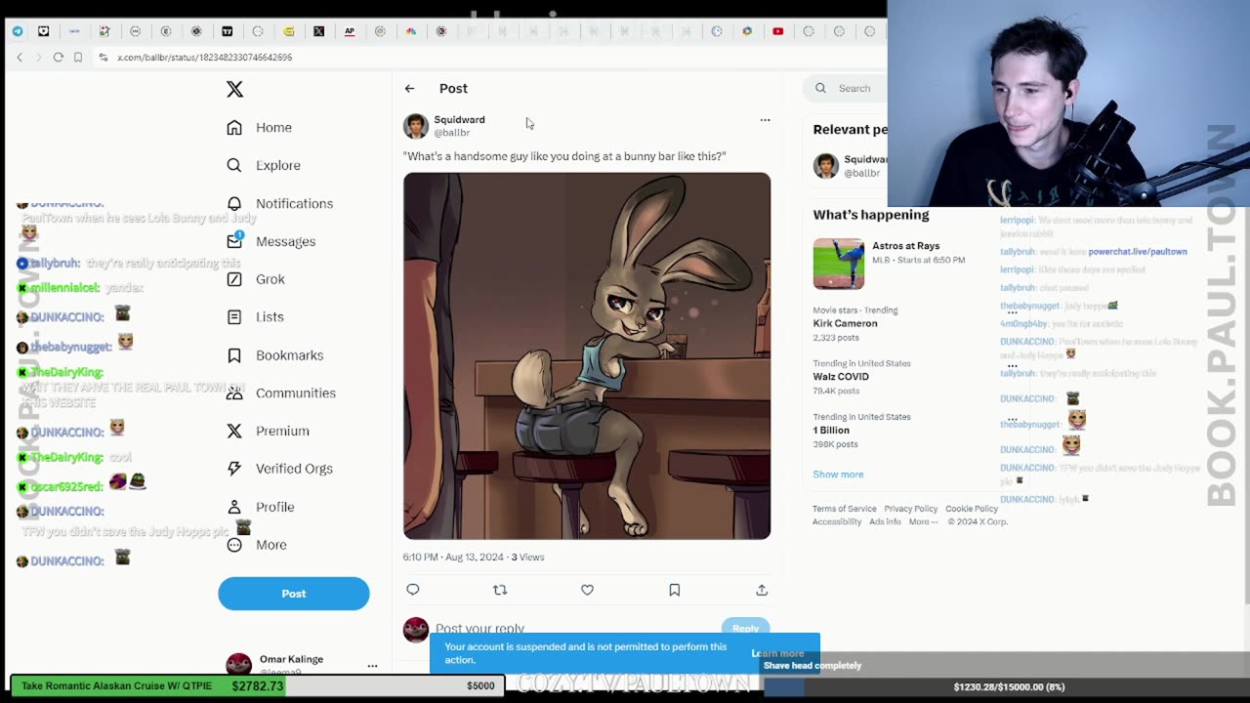Click the Astros at Rays thumbnail

(x=839, y=264)
